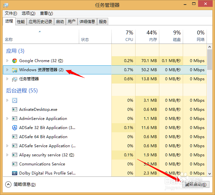This screenshot has height=195, width=215.
Task: Sort by the 网络 column header
Action: (195, 37)
